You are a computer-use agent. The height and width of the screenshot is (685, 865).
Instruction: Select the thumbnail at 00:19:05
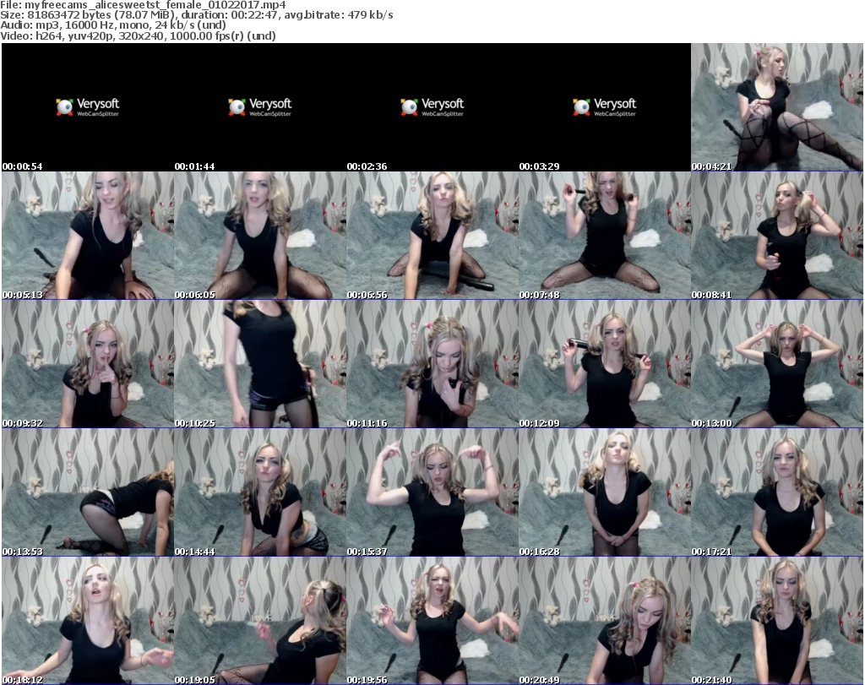coord(260,621)
